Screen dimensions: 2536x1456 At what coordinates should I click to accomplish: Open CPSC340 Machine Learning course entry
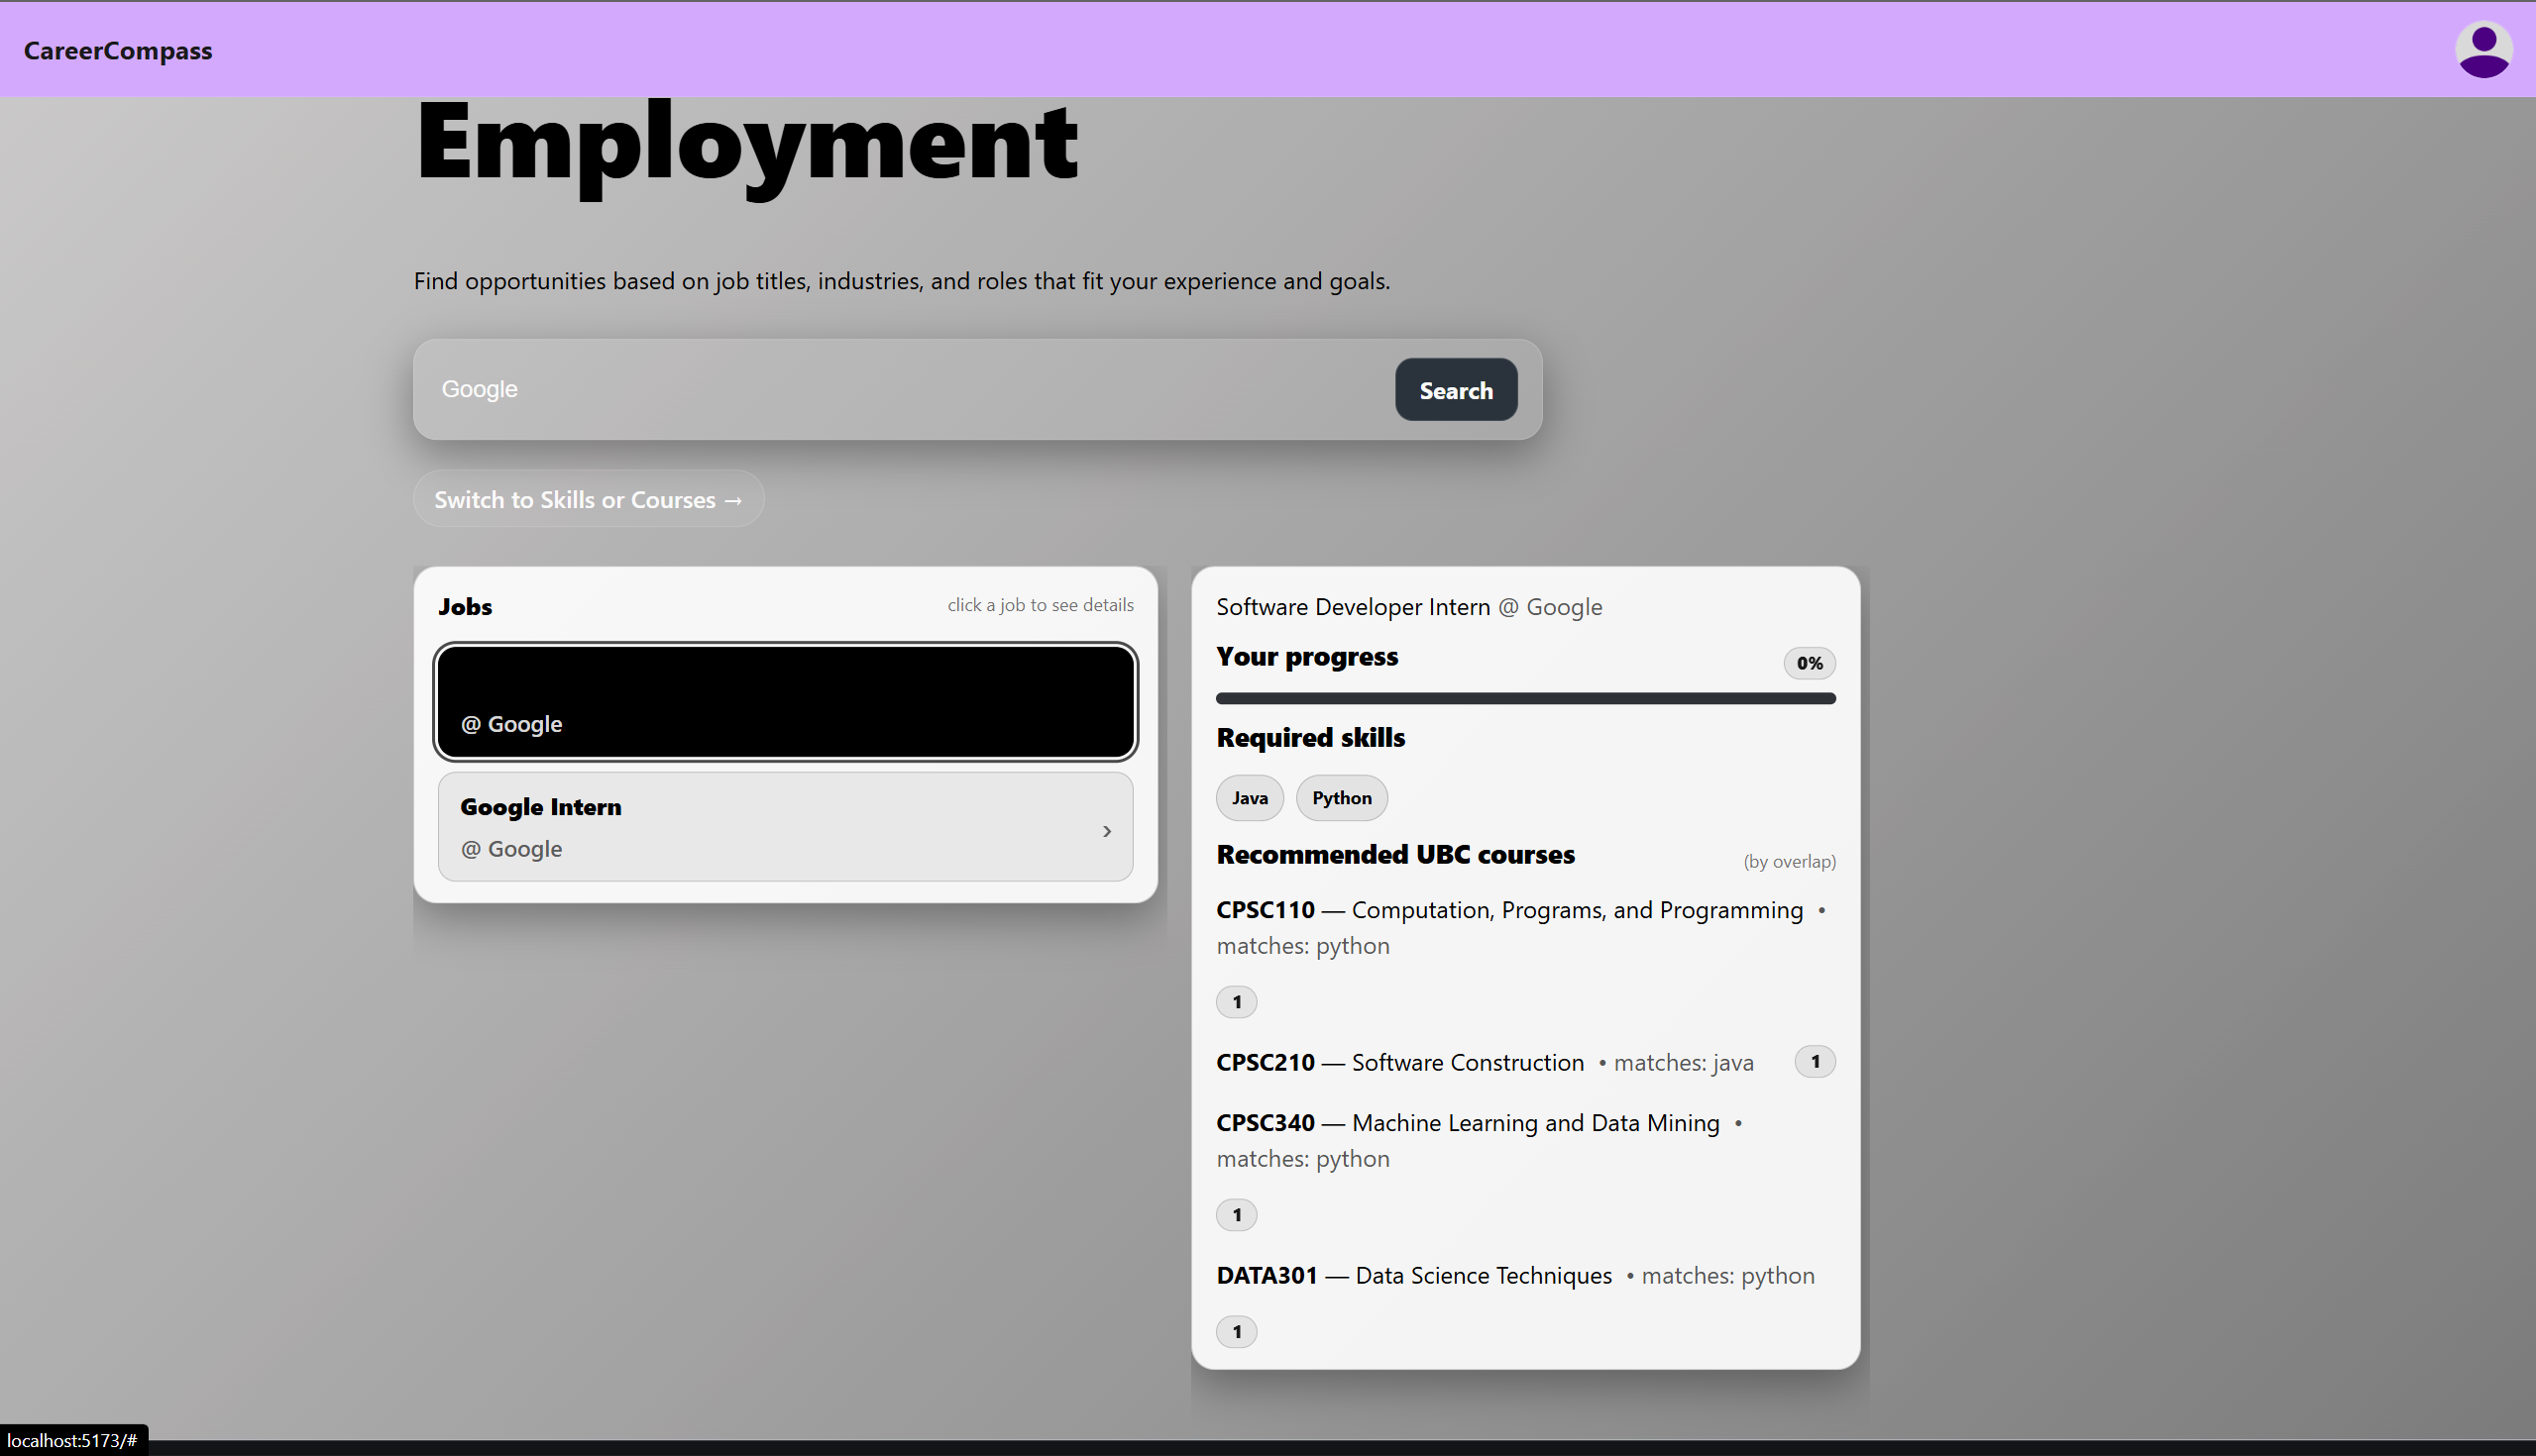click(1467, 1123)
